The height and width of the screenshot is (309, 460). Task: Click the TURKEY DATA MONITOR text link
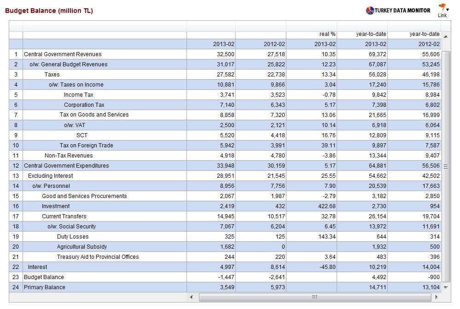(x=402, y=11)
